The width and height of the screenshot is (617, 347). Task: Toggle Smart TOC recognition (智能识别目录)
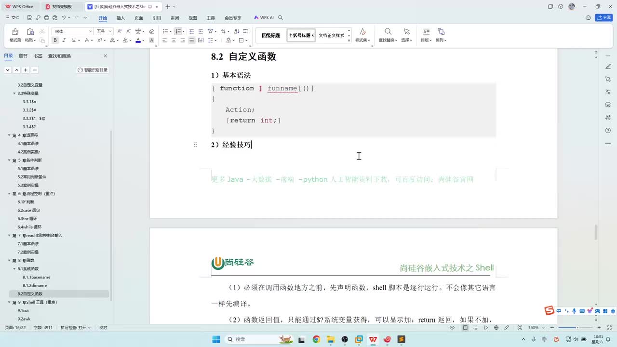93,70
